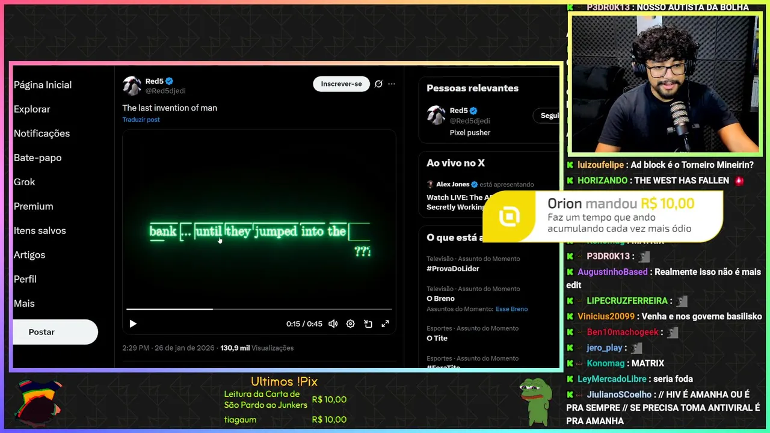Screen dimensions: 770x433
Task: Click the emote in LIPECRUZFERREIRA's chat message
Action: [682, 301]
